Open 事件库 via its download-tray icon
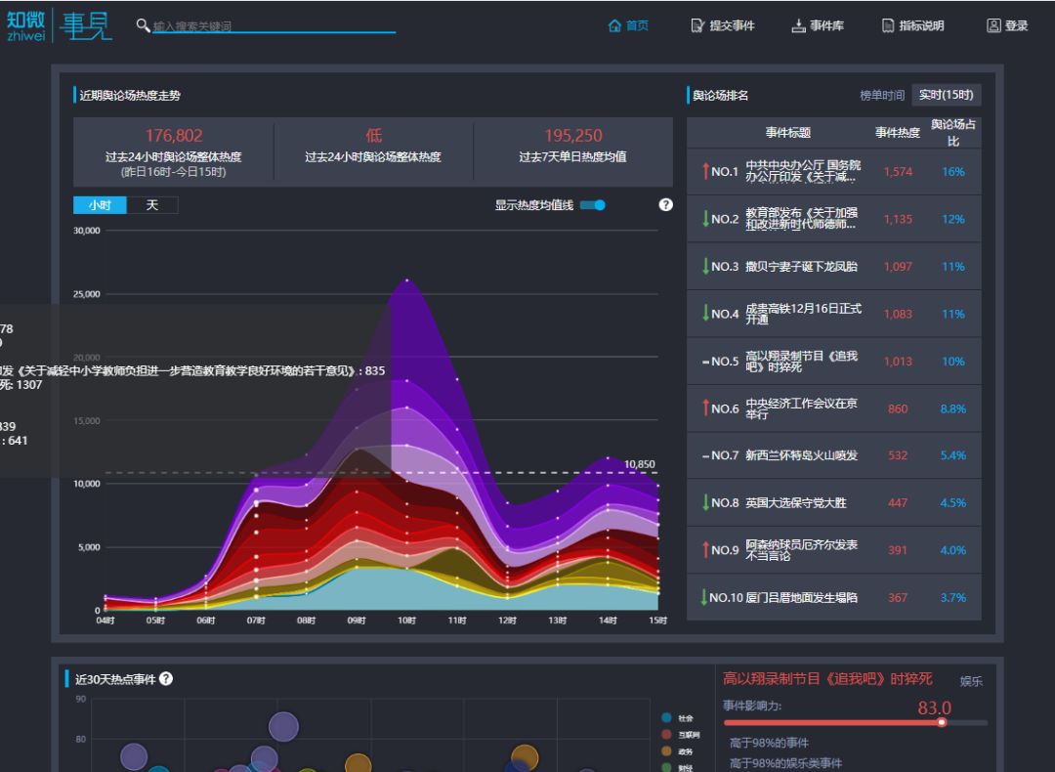 pos(801,25)
